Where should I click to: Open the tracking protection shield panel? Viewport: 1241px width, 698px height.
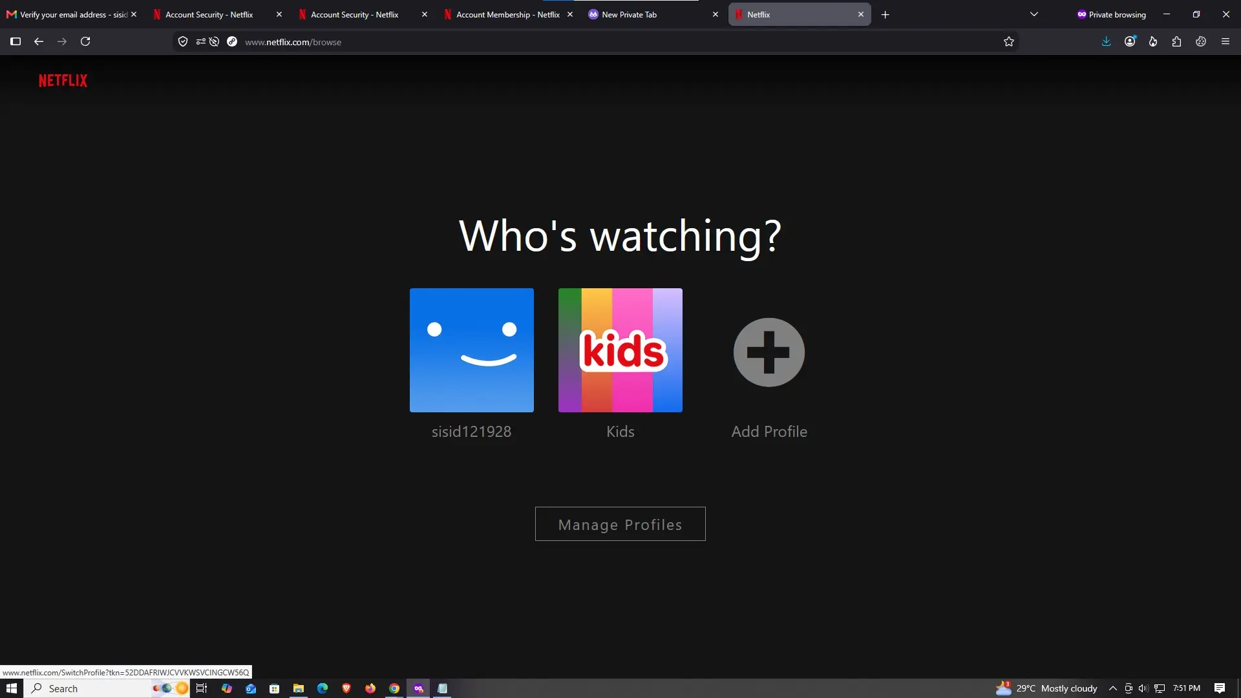[x=183, y=41]
